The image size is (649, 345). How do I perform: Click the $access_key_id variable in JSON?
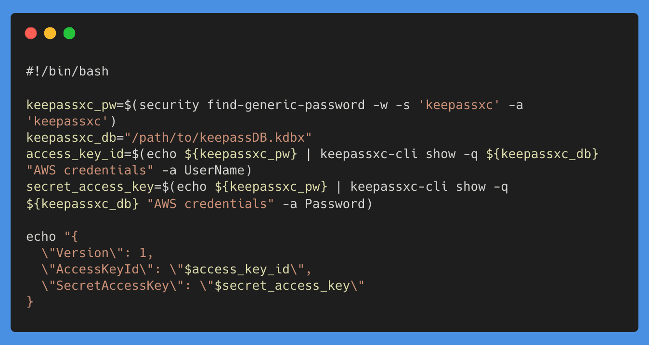tap(233, 270)
